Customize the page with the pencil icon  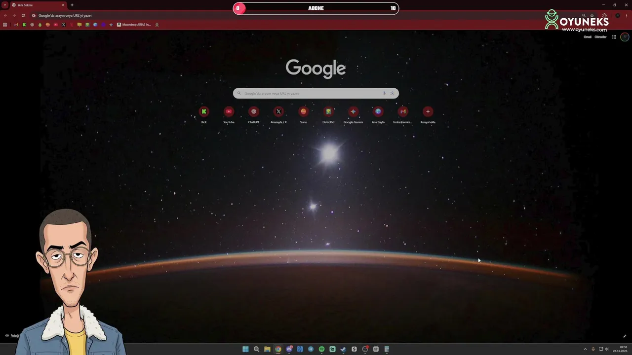[x=625, y=336]
